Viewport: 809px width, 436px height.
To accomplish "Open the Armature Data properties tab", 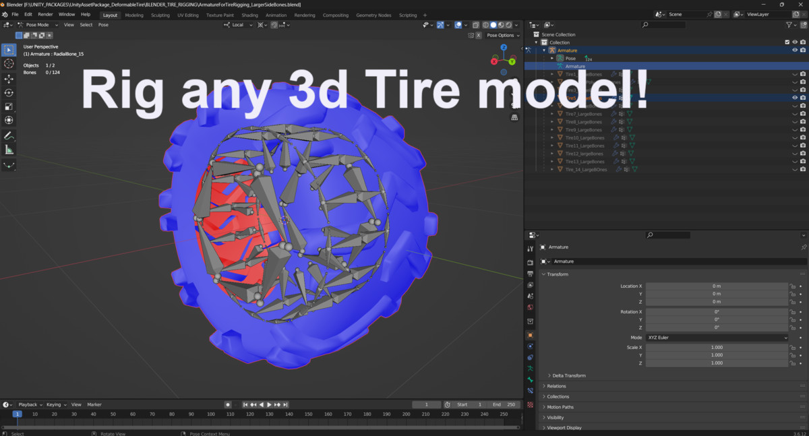I will pos(531,369).
